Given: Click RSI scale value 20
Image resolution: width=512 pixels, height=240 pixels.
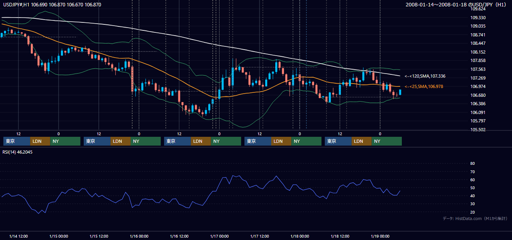Looking at the screenshot, I should (472, 212).
